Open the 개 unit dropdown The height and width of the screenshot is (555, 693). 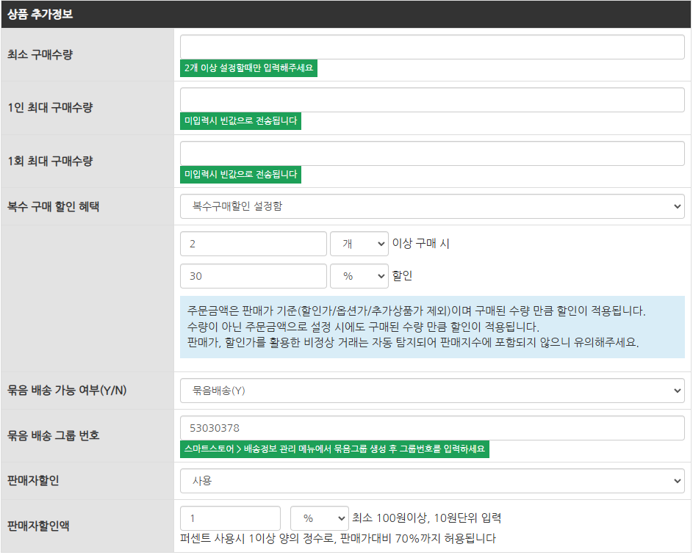[x=359, y=244]
